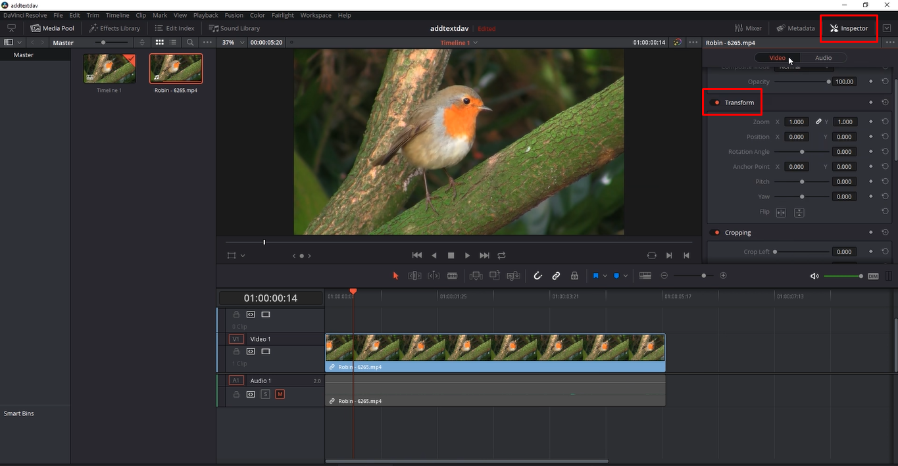Open the Effects Library panel
Image resolution: width=898 pixels, height=466 pixels.
click(x=114, y=28)
